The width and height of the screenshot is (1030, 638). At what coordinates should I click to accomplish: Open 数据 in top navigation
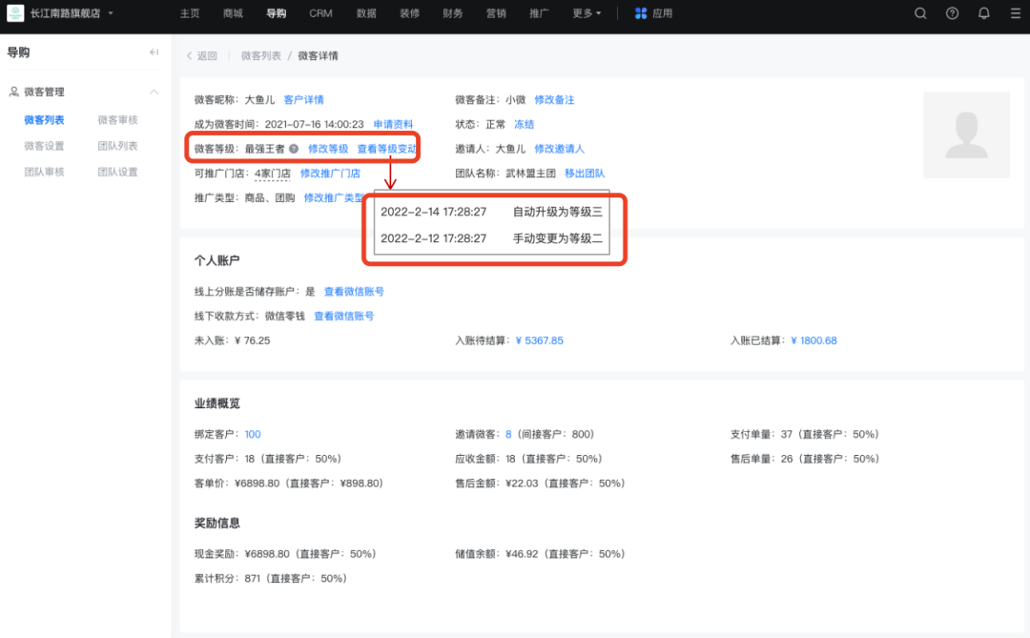[x=366, y=13]
